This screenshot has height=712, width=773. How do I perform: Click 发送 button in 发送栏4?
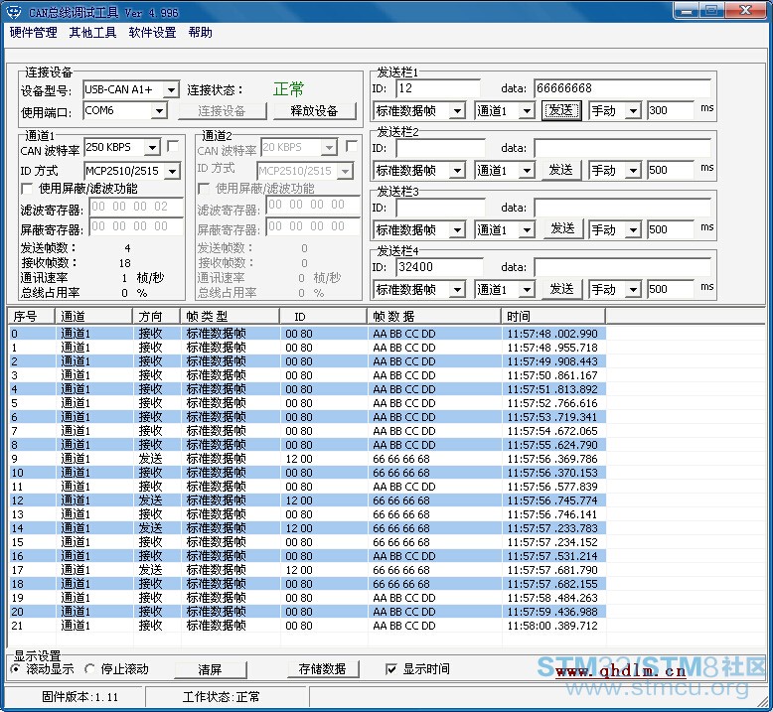tap(561, 289)
